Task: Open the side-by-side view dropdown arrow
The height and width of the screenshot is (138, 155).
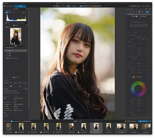Action: pyautogui.click(x=64, y=6)
